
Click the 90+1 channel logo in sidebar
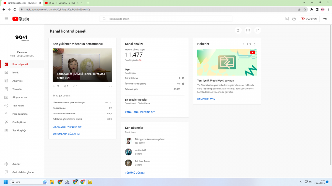[22, 38]
